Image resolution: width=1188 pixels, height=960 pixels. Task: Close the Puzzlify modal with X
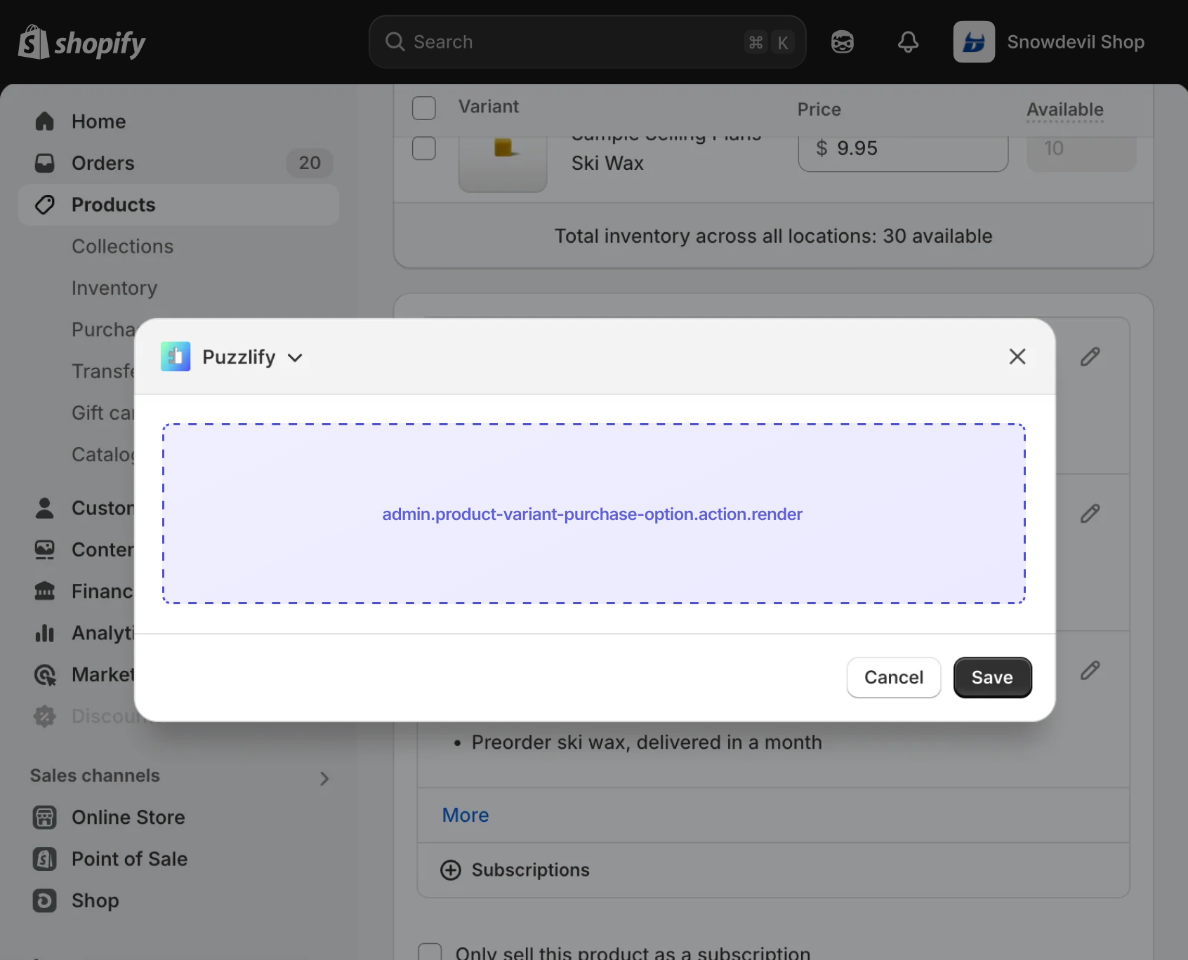click(x=1017, y=356)
